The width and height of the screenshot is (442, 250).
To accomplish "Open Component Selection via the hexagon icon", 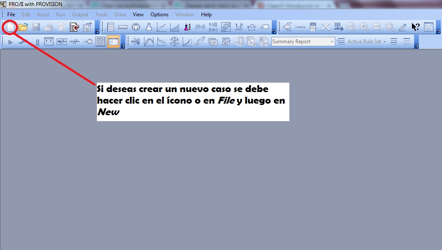I will 136,27.
